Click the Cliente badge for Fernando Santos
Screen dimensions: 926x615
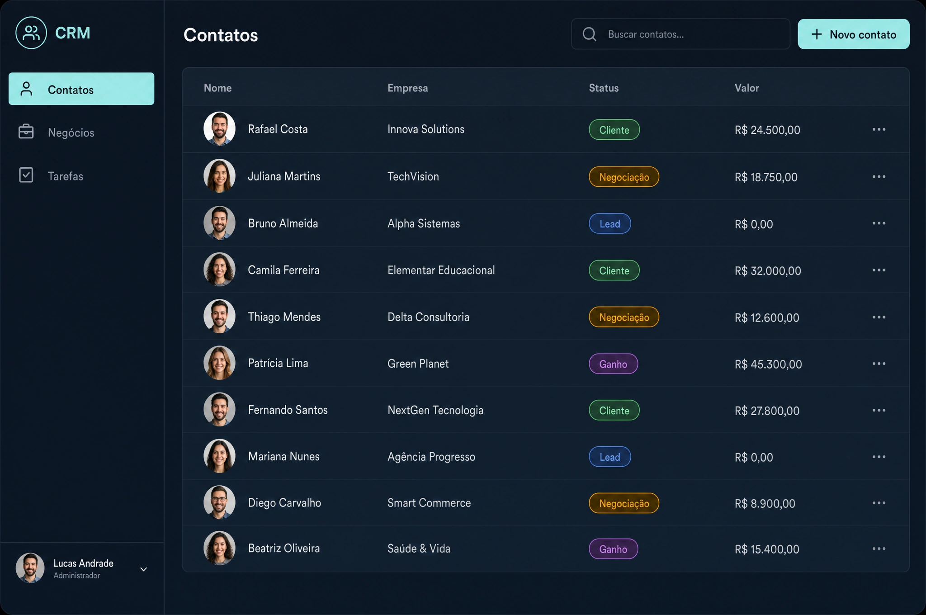614,411
